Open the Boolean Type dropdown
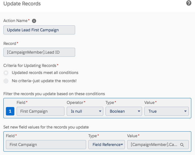 (x=124, y=111)
